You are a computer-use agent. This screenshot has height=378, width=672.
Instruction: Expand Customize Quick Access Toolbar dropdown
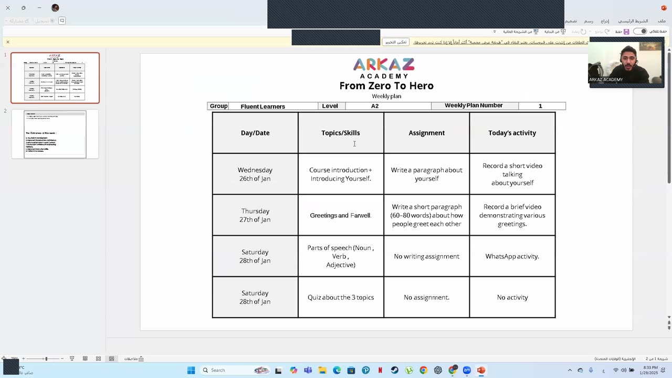[494, 31]
